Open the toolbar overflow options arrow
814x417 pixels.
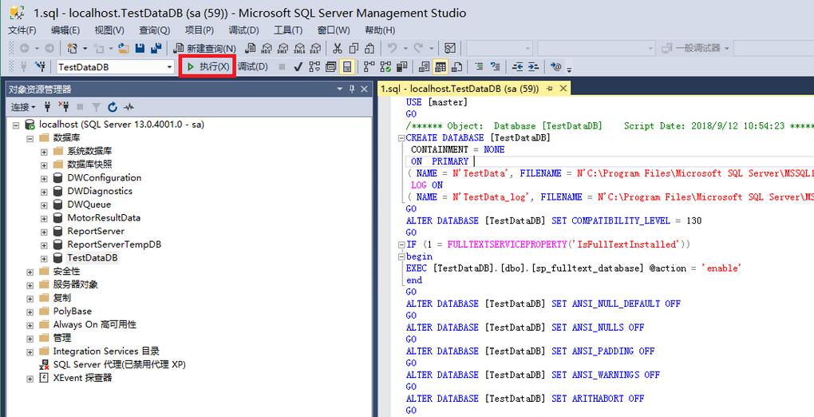[570, 69]
